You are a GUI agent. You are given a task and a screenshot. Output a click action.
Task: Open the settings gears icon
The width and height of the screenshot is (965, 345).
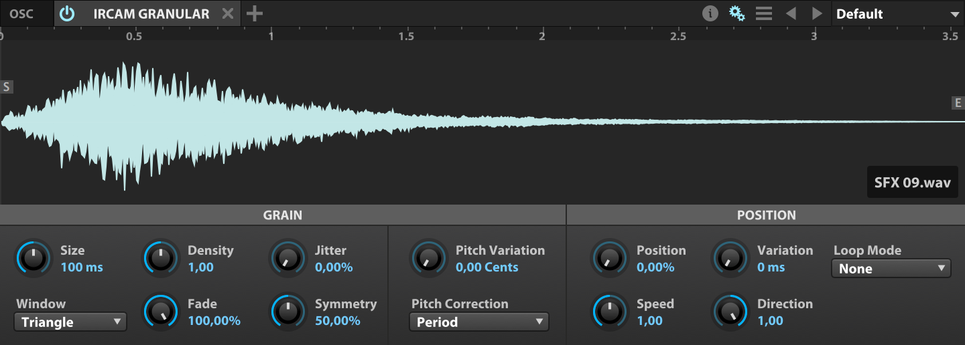(737, 13)
